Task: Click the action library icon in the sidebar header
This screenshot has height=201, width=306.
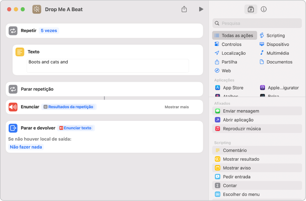Action: 251,9
